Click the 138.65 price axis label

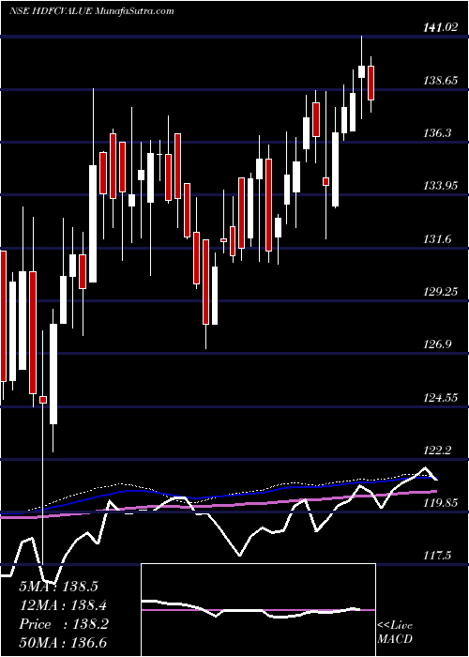(x=440, y=80)
